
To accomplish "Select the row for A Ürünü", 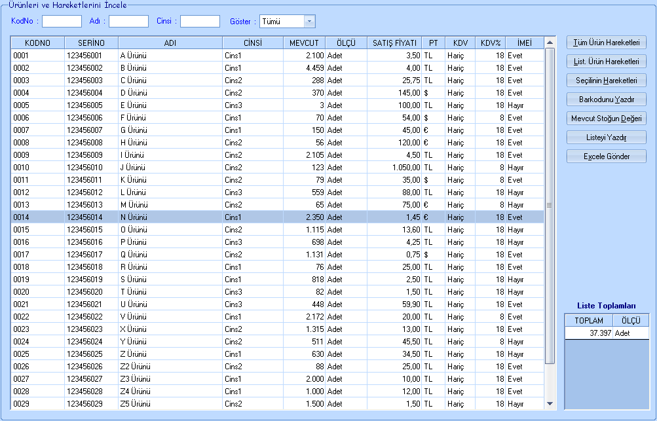I will pos(277,55).
